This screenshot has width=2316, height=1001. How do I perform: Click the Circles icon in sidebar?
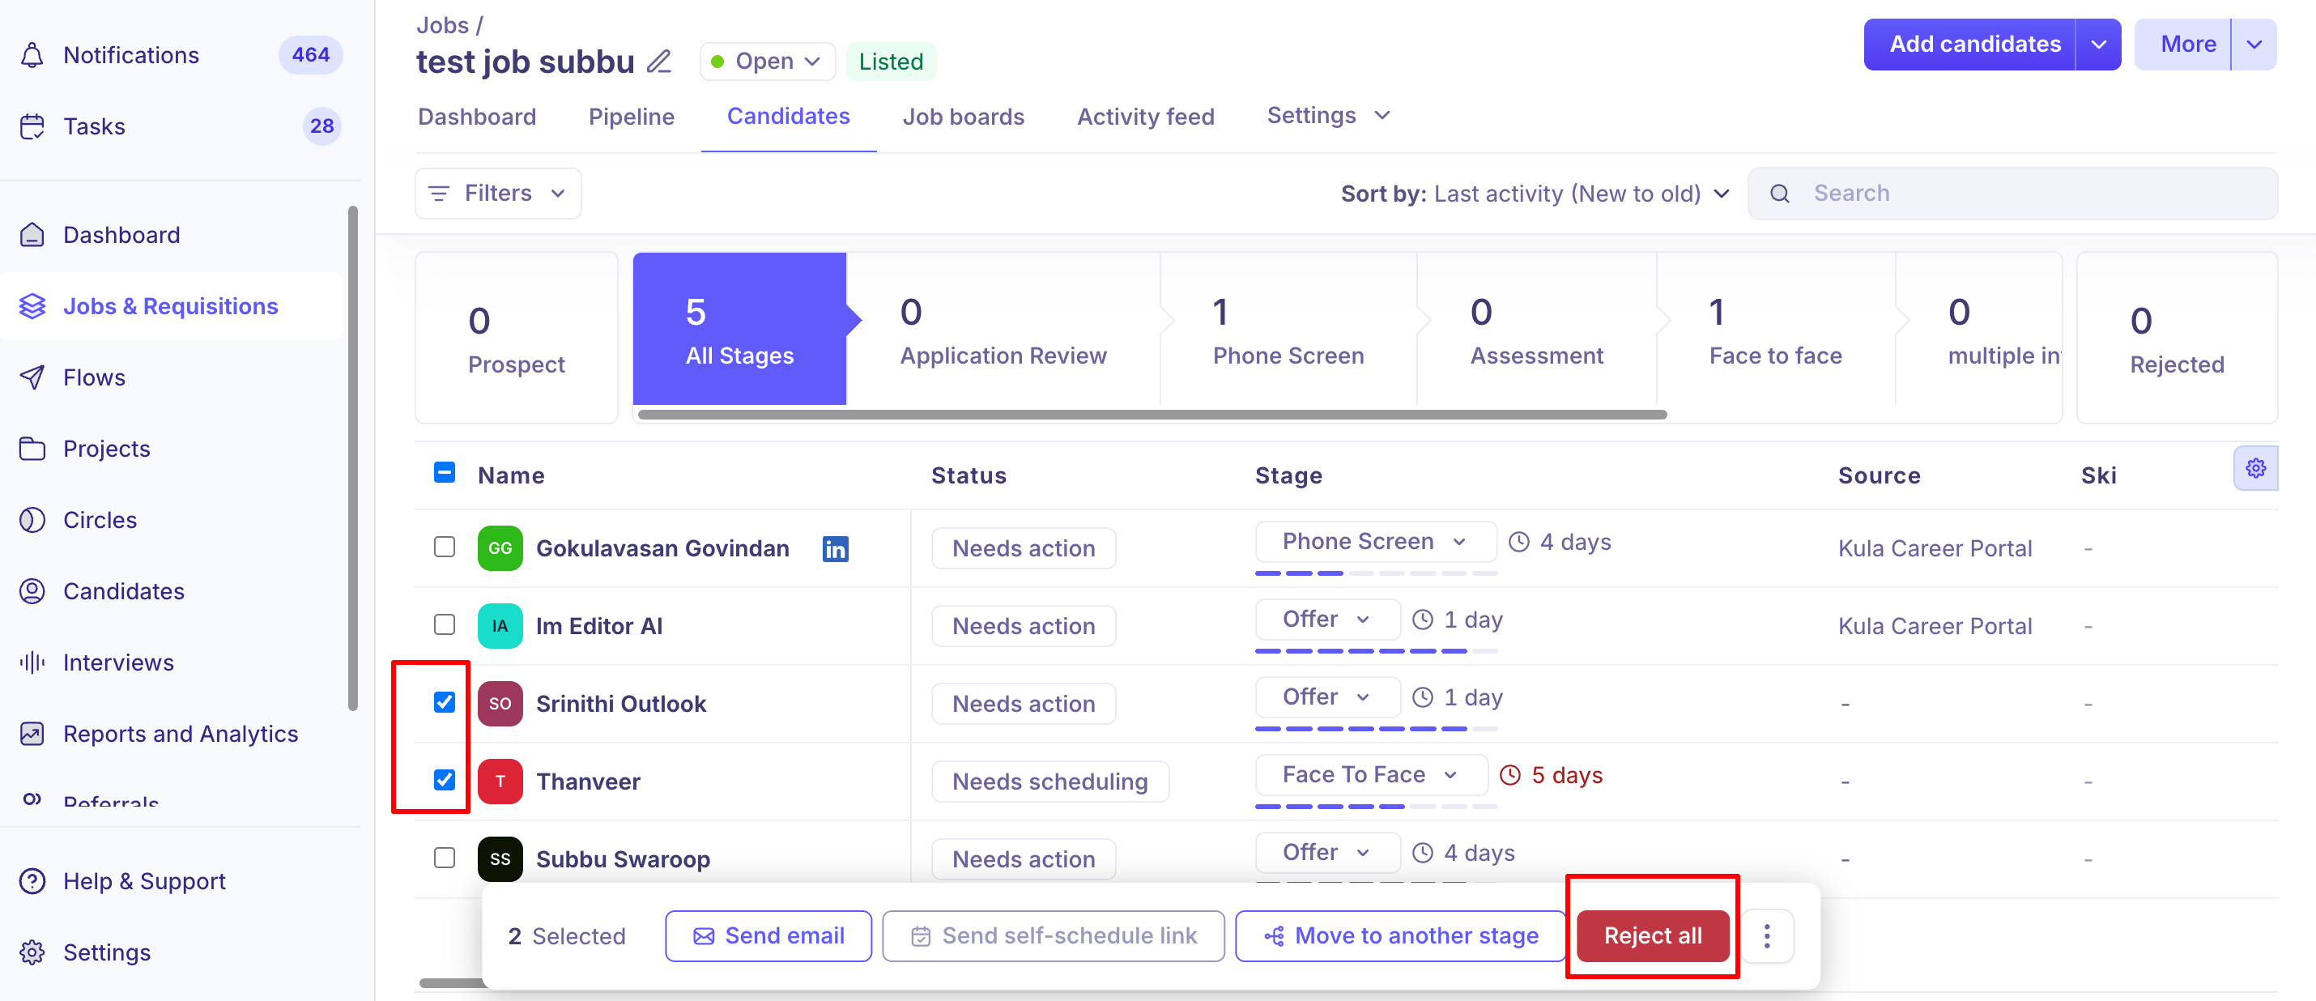pos(32,520)
